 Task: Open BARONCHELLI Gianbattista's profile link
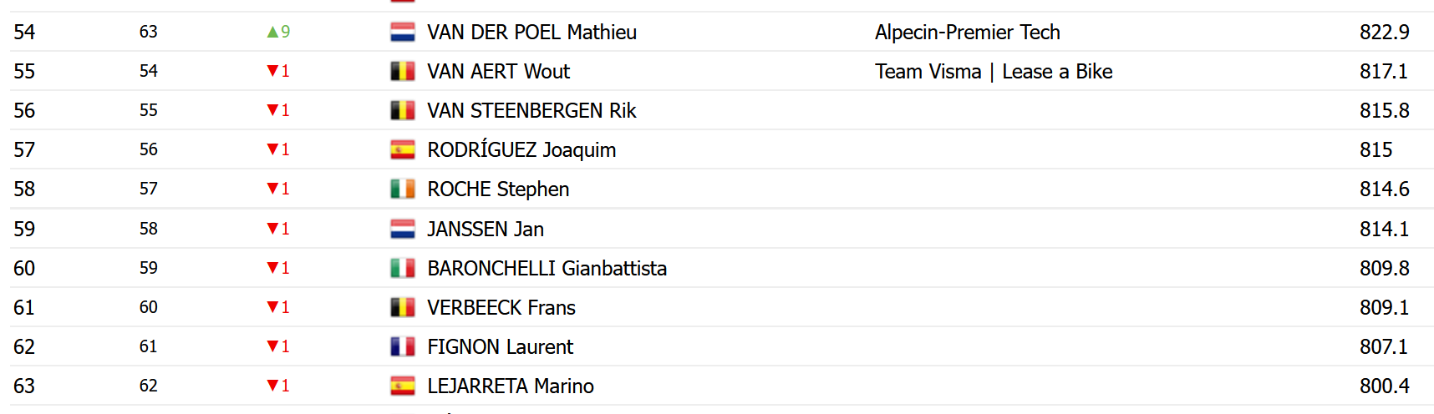point(547,268)
